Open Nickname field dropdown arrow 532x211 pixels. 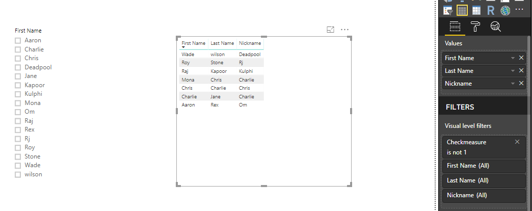(x=513, y=84)
